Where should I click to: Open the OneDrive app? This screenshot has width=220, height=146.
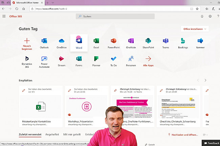pos(62,43)
